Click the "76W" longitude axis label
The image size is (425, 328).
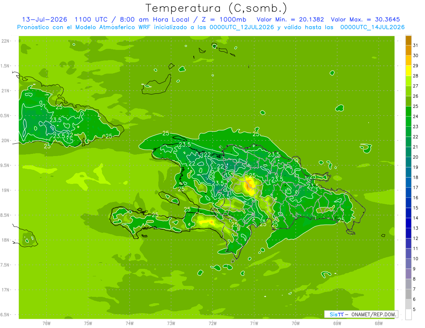[46, 323]
